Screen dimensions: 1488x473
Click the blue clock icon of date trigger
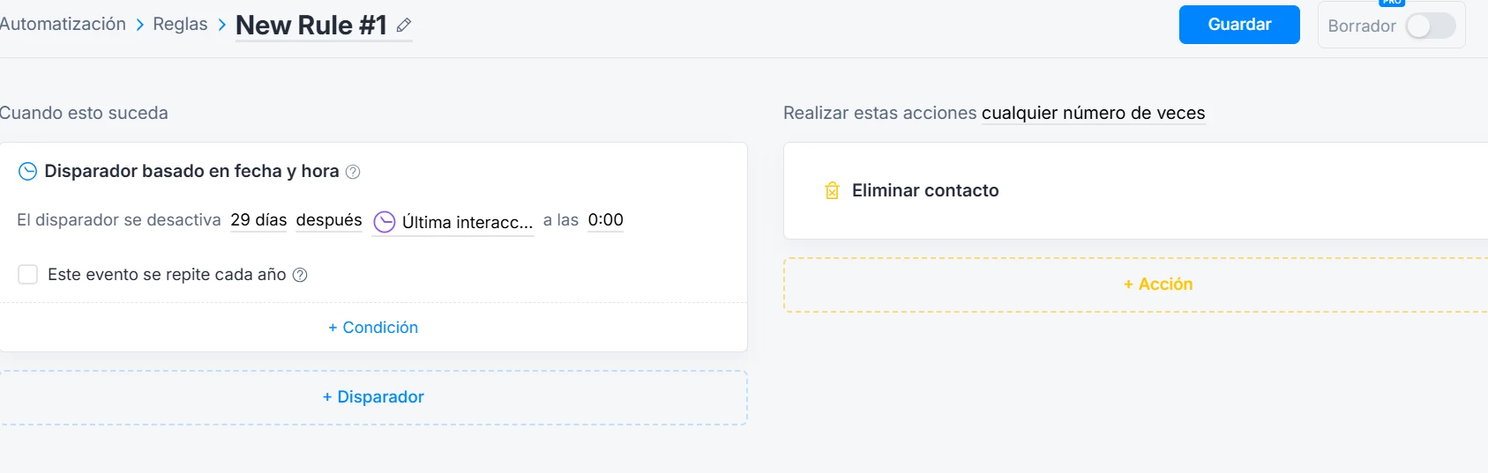(28, 171)
